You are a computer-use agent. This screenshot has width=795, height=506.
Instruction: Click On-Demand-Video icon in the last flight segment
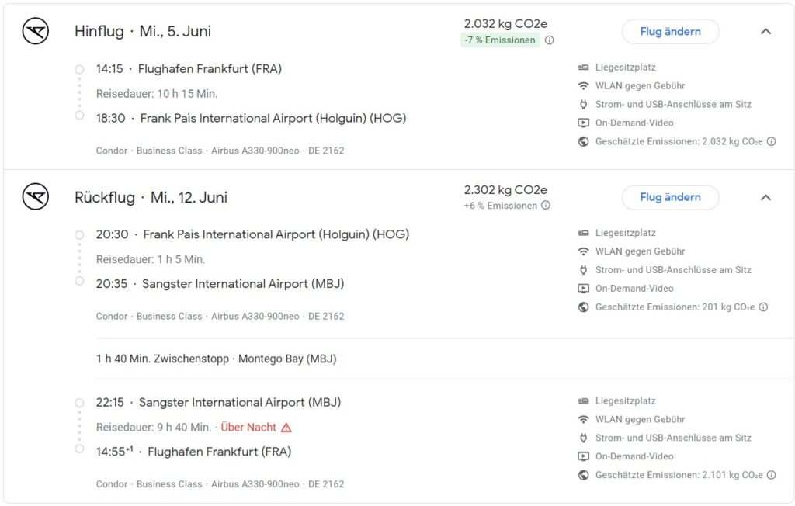click(584, 456)
